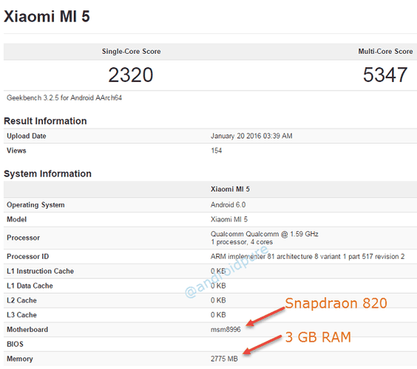417x369 pixels.
Task: Select the views count 154
Action: [x=216, y=151]
